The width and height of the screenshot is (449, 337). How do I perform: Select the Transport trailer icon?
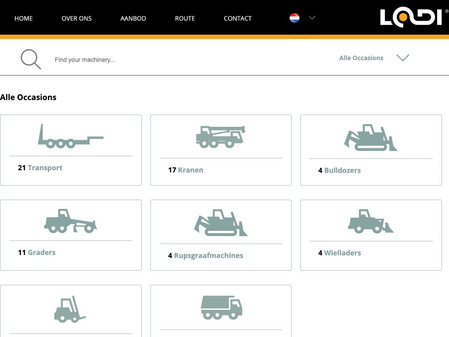tap(71, 136)
